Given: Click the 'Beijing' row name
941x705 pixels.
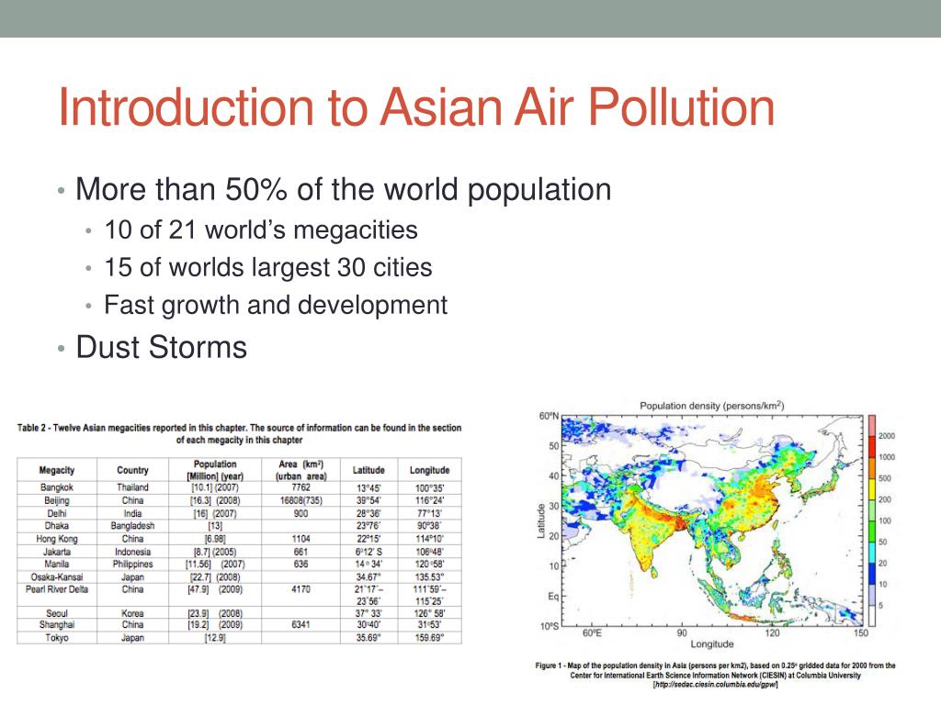Looking at the screenshot, I should [57, 500].
